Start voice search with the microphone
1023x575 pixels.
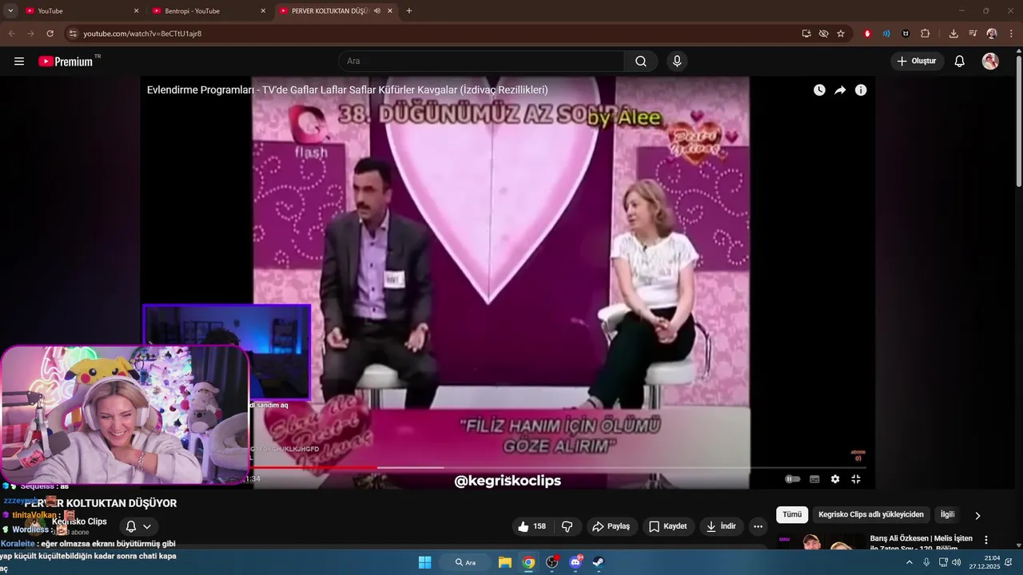point(677,61)
